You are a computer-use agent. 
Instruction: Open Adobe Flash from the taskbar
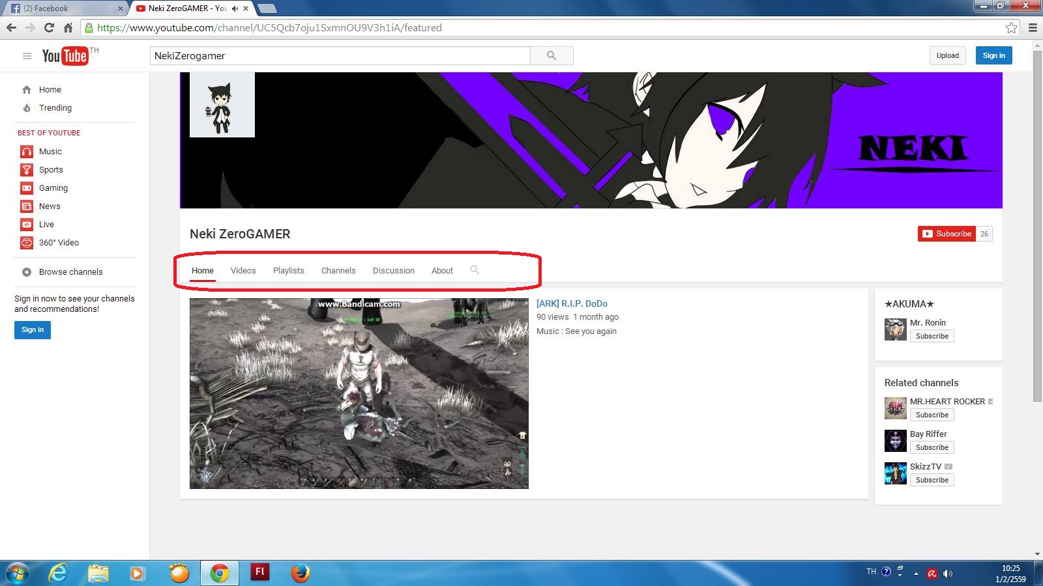click(x=259, y=573)
